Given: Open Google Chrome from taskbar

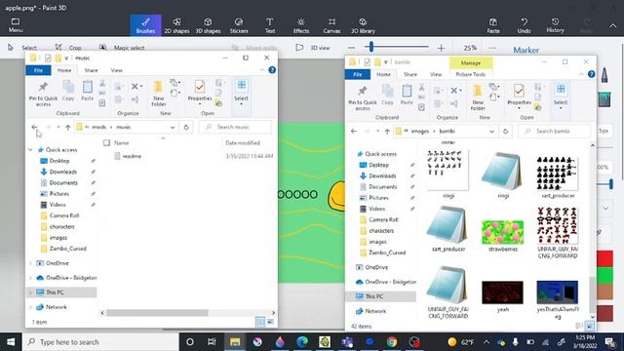Looking at the screenshot, I should pos(392,342).
